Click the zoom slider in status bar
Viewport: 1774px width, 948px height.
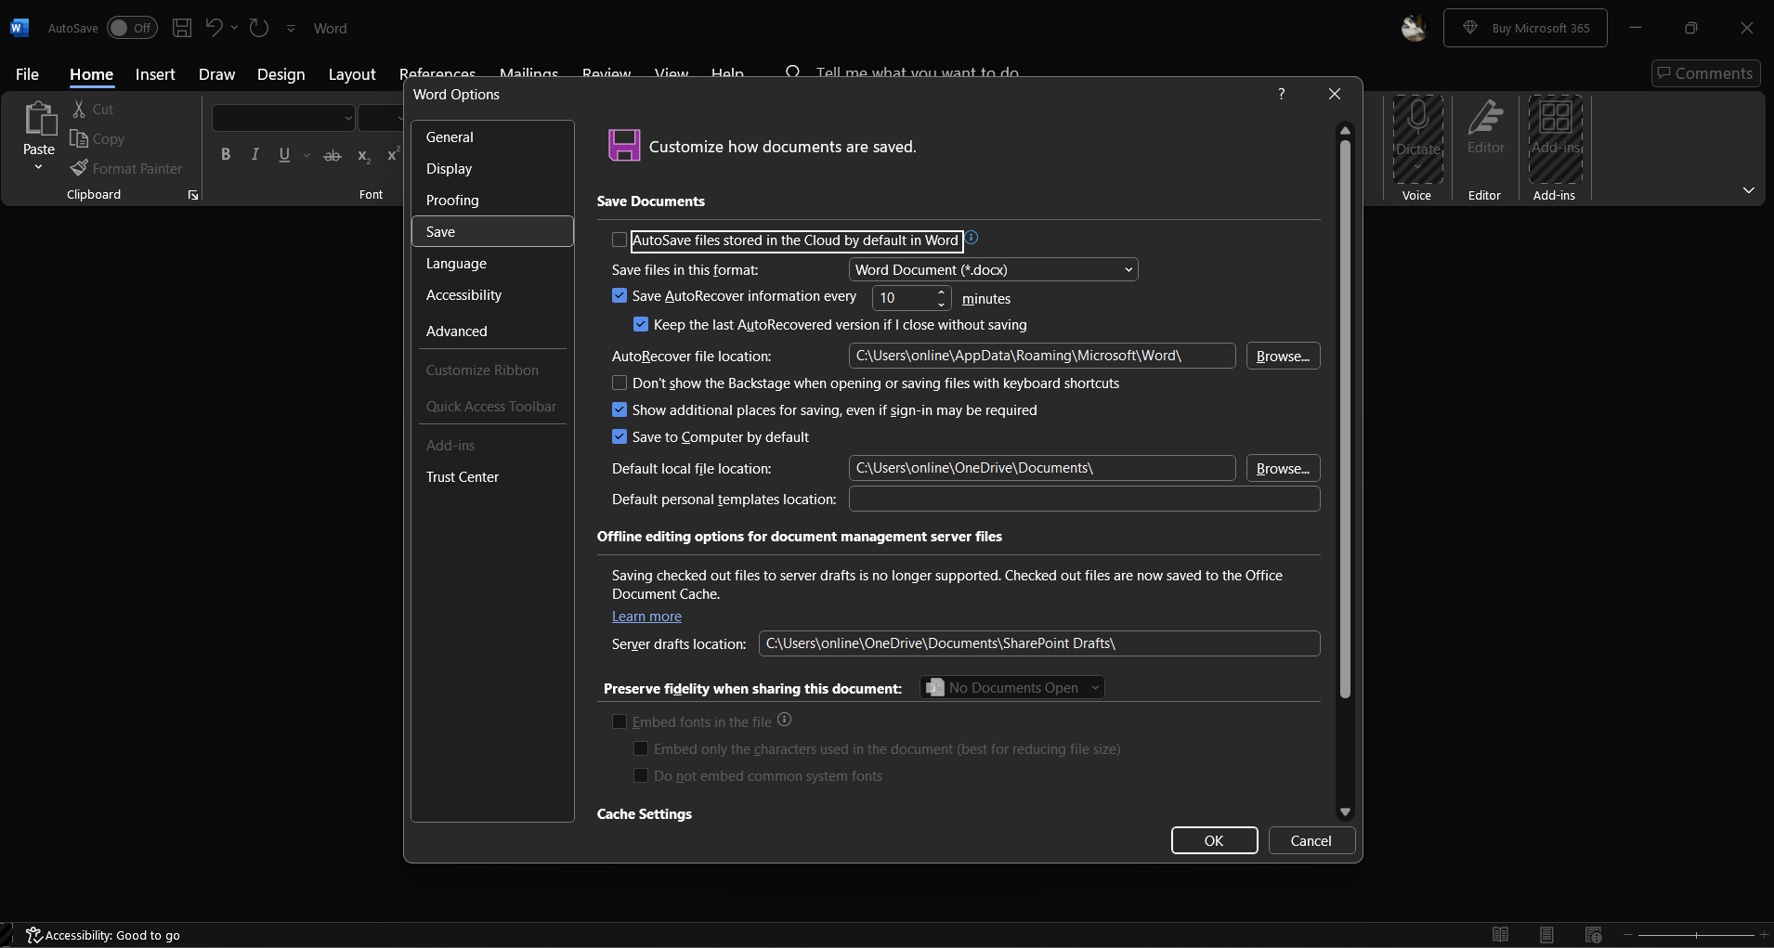click(x=1696, y=935)
